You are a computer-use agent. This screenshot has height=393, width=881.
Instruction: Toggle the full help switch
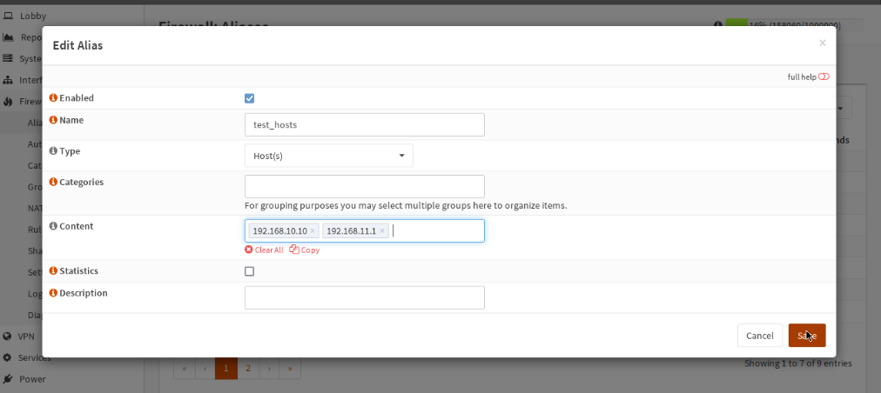(x=824, y=77)
